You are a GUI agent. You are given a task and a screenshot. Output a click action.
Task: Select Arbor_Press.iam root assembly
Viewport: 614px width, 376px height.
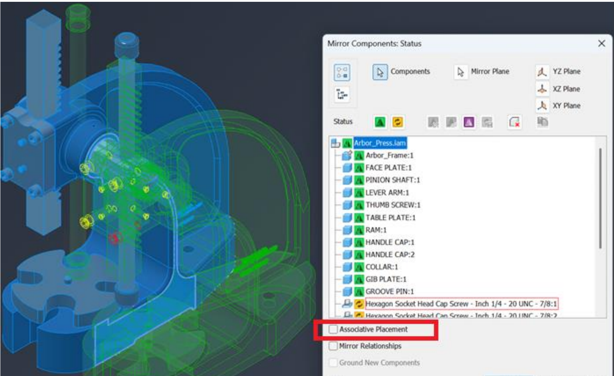[x=380, y=143]
